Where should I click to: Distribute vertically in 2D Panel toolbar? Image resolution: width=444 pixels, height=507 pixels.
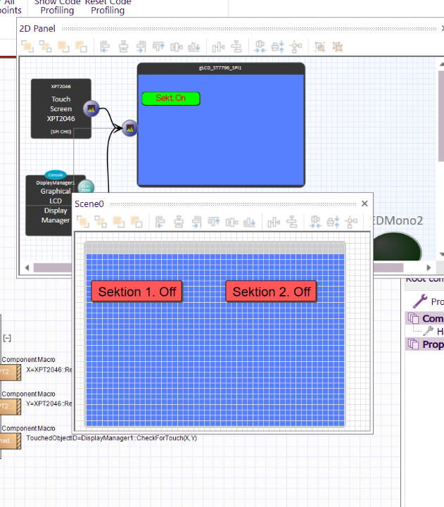(236, 47)
